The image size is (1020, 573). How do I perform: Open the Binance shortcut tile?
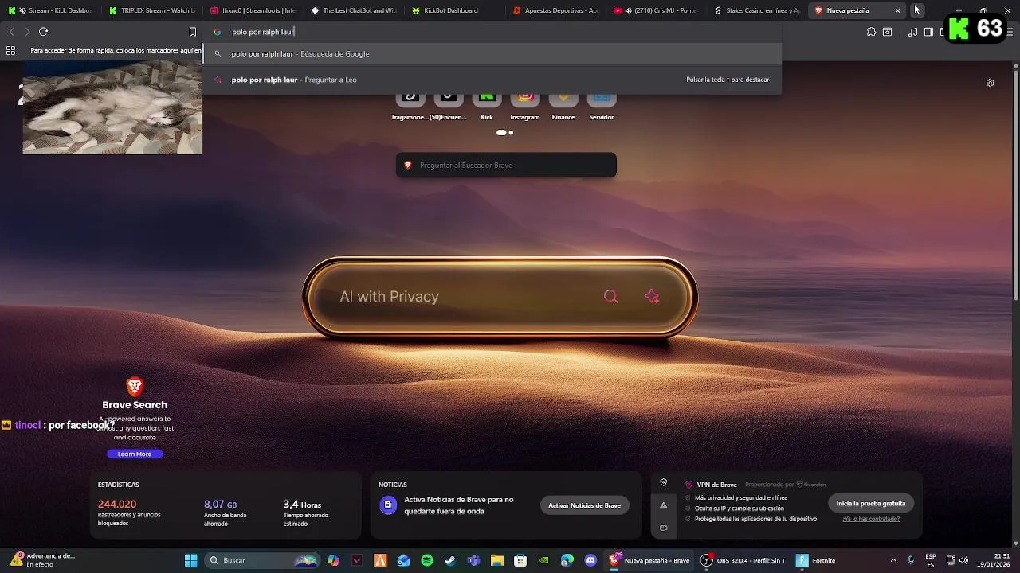click(563, 103)
